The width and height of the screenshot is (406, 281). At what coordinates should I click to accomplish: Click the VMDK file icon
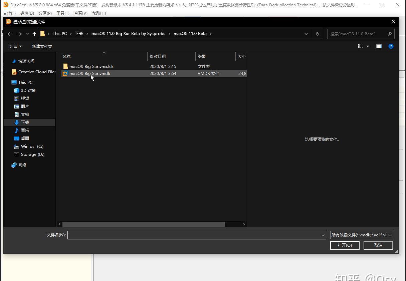pyautogui.click(x=65, y=74)
